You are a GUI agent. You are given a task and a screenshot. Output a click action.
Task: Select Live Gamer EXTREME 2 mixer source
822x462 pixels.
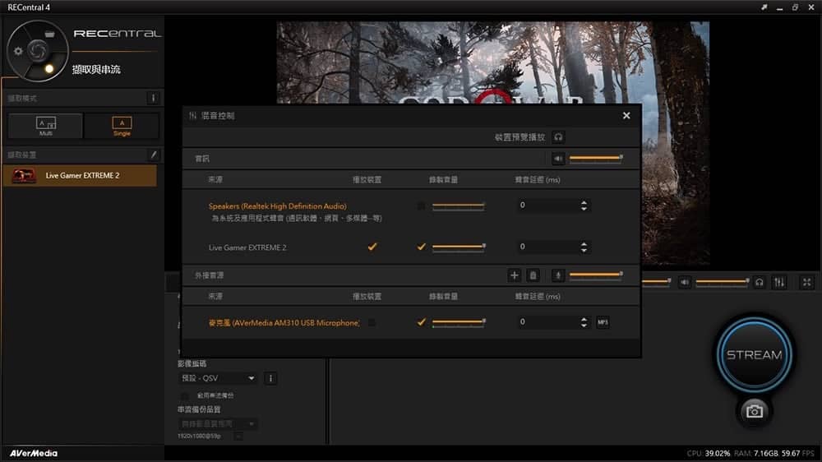coord(247,247)
